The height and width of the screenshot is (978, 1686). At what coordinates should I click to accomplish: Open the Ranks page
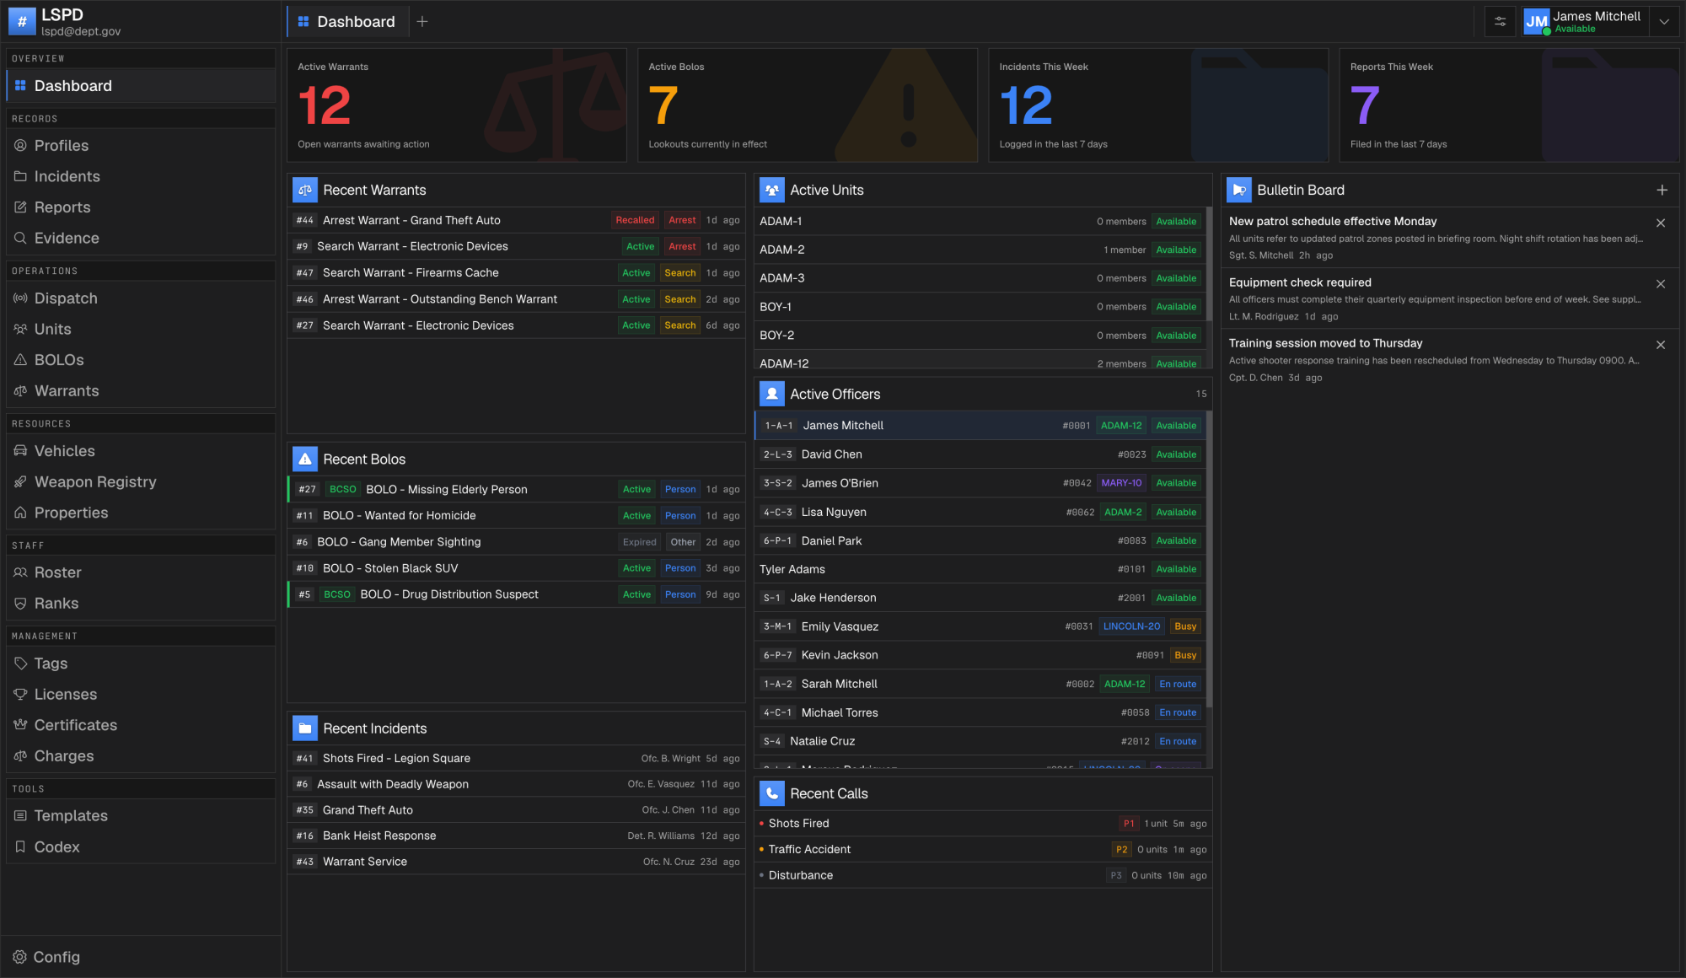[x=141, y=604]
